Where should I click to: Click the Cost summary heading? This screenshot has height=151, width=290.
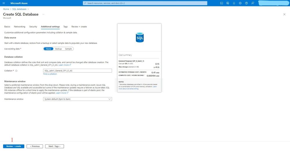[x=125, y=55]
